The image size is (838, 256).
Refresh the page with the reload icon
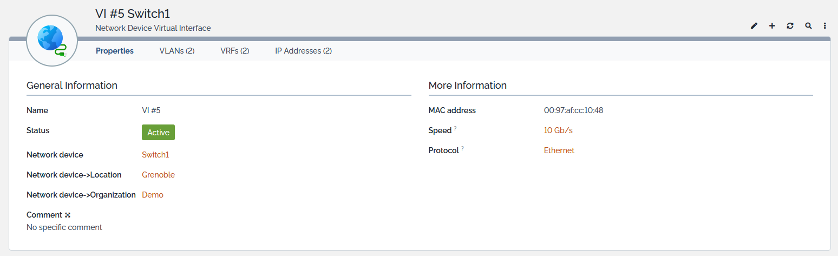pyautogui.click(x=790, y=26)
